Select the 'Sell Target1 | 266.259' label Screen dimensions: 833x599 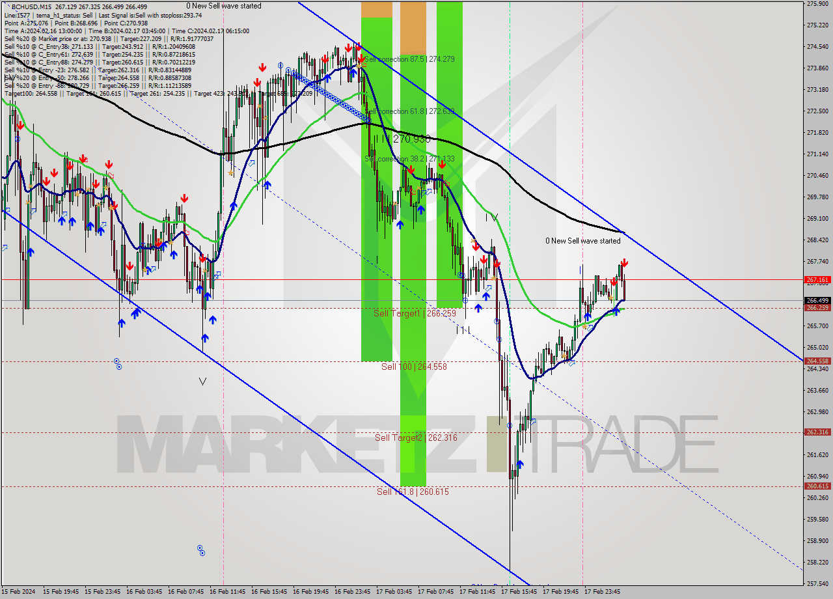(x=415, y=314)
